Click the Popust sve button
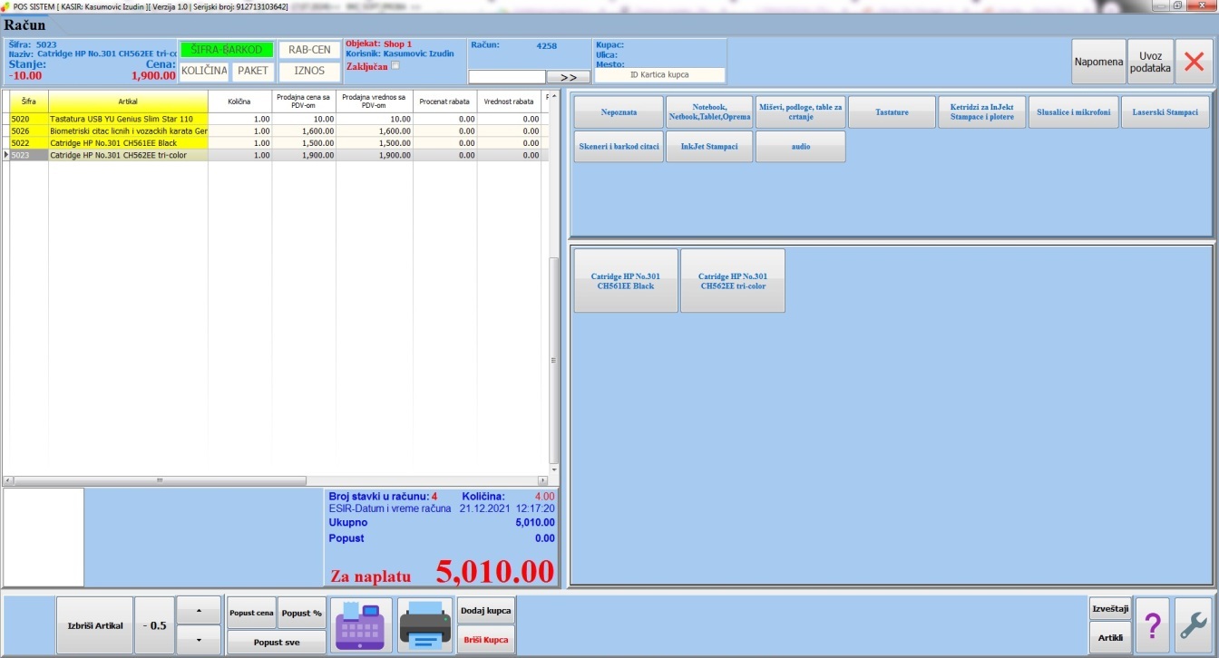Screen dimensions: 1219x658 pyautogui.click(x=276, y=643)
